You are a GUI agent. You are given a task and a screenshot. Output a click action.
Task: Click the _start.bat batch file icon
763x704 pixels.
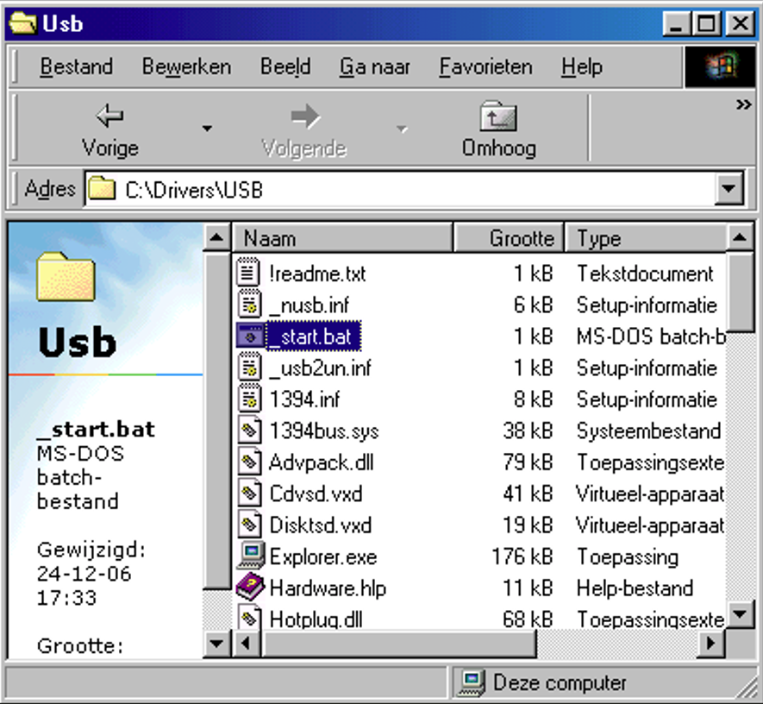250,336
